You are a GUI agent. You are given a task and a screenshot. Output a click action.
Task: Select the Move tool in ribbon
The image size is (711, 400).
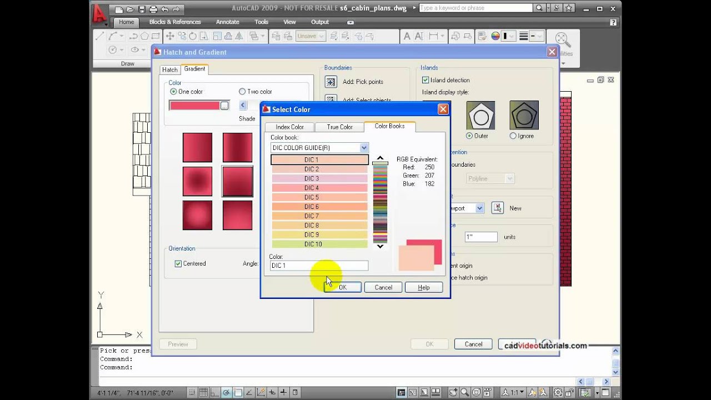pos(169,36)
